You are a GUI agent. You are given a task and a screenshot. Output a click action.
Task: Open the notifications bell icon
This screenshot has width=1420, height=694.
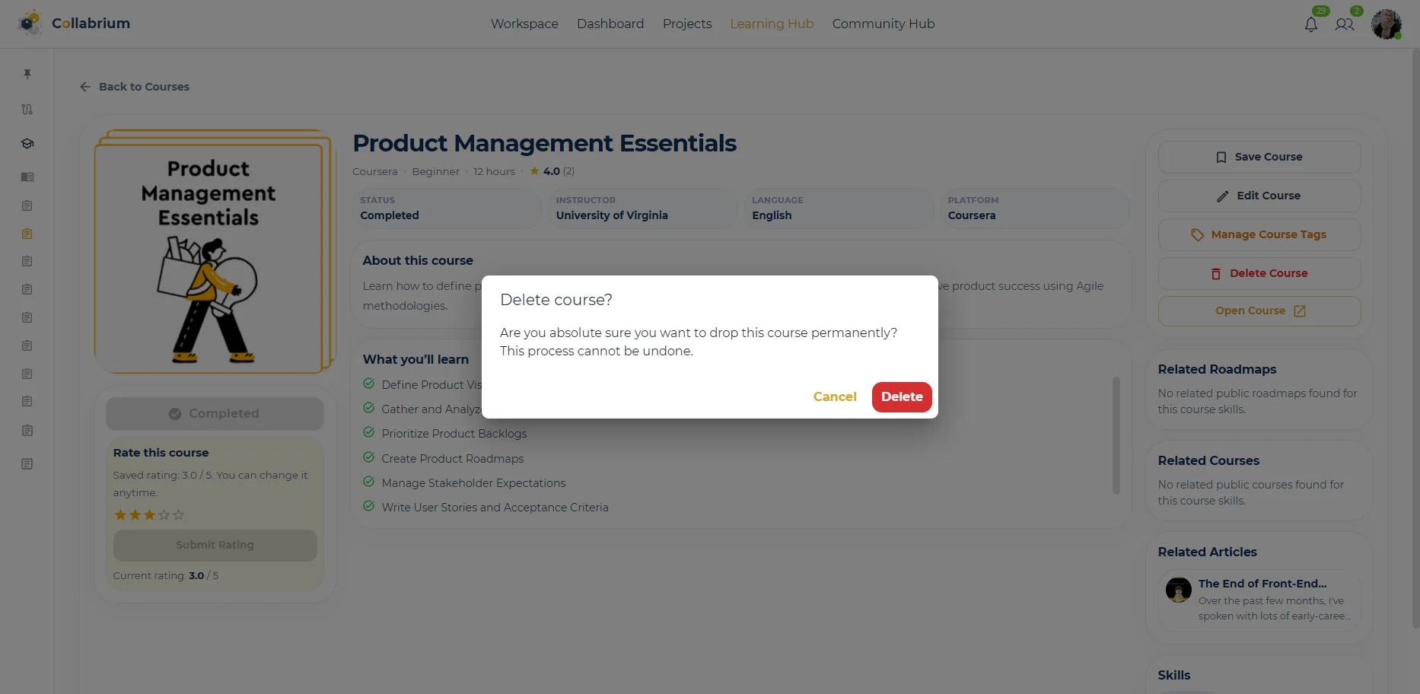[1311, 24]
